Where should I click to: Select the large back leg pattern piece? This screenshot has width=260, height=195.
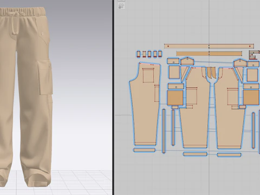[x=145, y=104]
